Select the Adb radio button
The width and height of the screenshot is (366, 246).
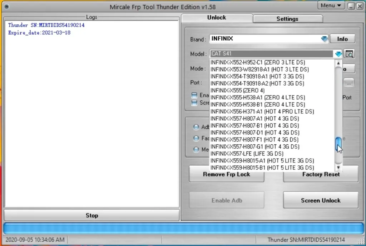pyautogui.click(x=196, y=127)
